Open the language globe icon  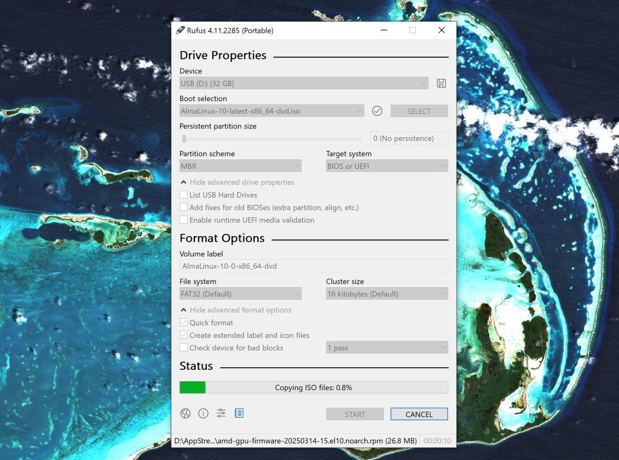[185, 413]
